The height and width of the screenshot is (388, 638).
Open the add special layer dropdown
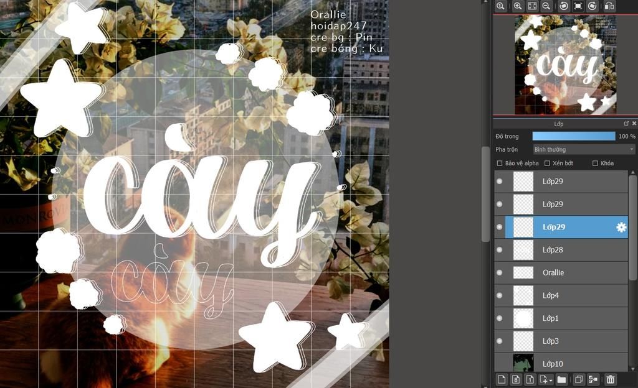click(x=546, y=379)
